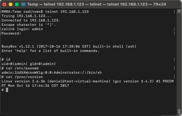Close the telnet terminal window
Viewport: 182px width, 116px height.
coord(4,4)
